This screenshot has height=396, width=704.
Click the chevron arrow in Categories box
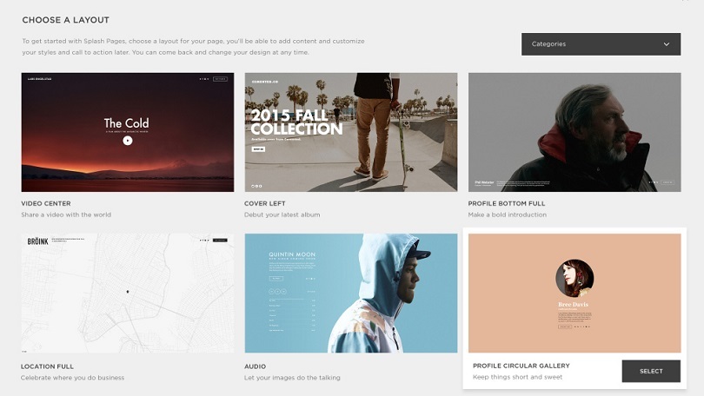click(x=667, y=44)
